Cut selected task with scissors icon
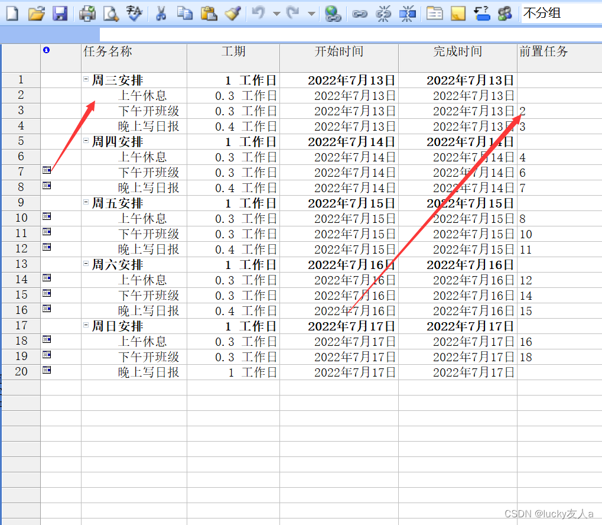The image size is (602, 525). (x=161, y=14)
